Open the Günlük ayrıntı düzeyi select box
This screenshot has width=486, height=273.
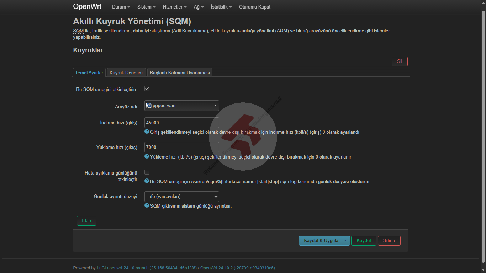[x=182, y=197]
